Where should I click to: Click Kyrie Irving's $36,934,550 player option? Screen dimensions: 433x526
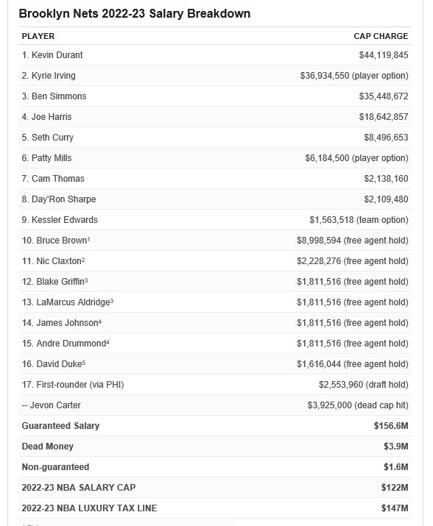[354, 76]
